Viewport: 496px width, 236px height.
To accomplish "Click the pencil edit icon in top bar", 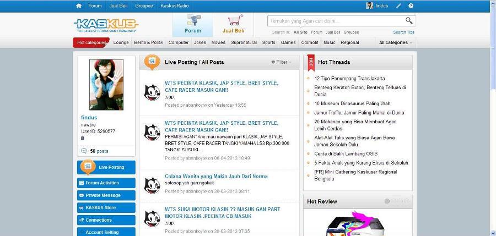I will pyautogui.click(x=398, y=6).
